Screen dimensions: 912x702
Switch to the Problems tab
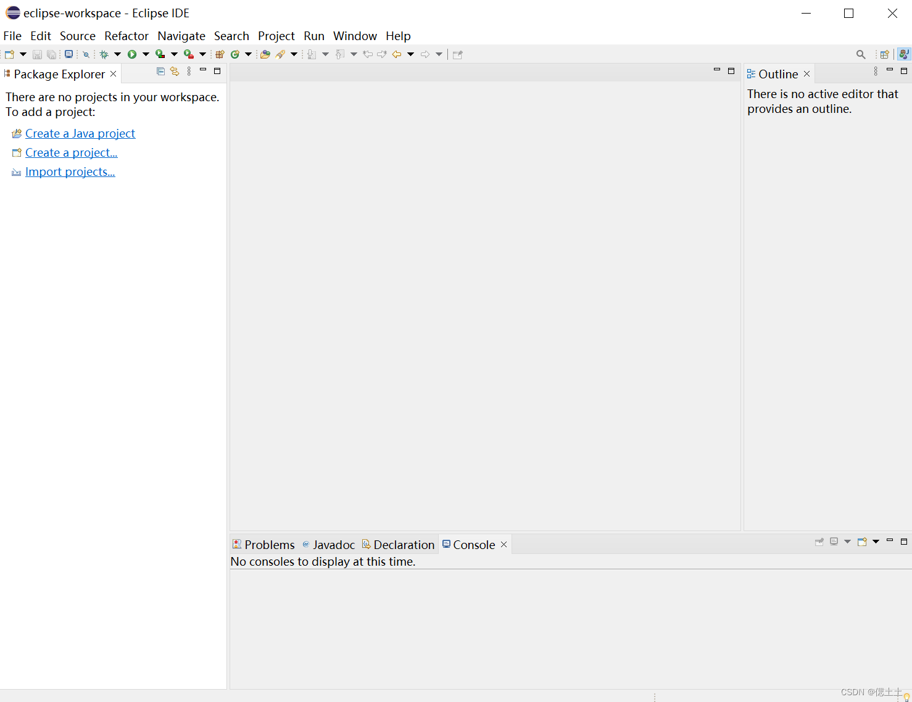coord(263,545)
